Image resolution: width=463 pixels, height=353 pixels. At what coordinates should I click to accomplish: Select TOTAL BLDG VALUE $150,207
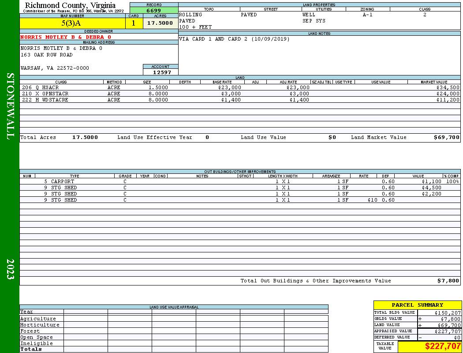(x=448, y=313)
